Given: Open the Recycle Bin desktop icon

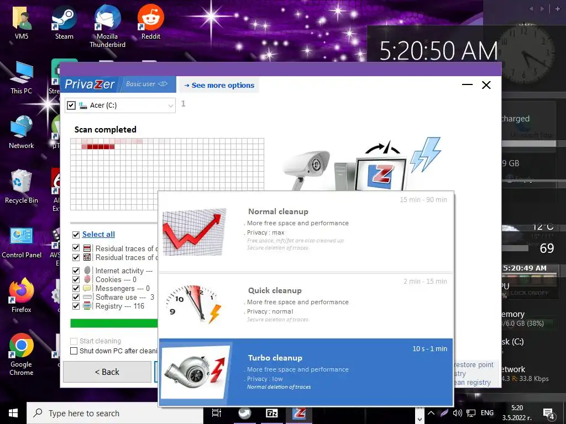Looking at the screenshot, I should point(22,187).
